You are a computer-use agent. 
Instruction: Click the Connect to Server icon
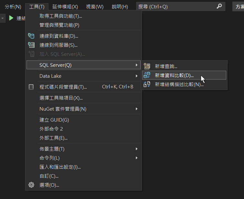point(31,45)
